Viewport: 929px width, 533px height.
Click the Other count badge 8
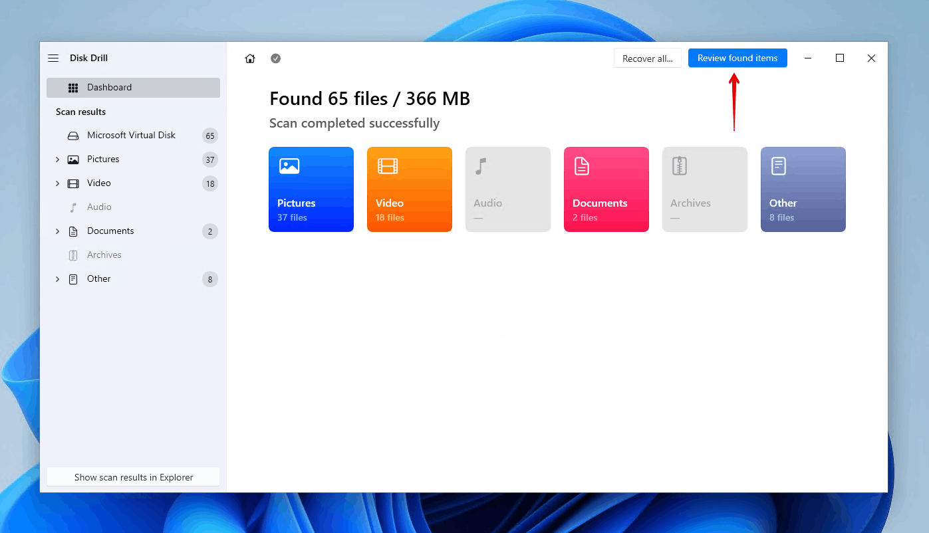click(210, 279)
